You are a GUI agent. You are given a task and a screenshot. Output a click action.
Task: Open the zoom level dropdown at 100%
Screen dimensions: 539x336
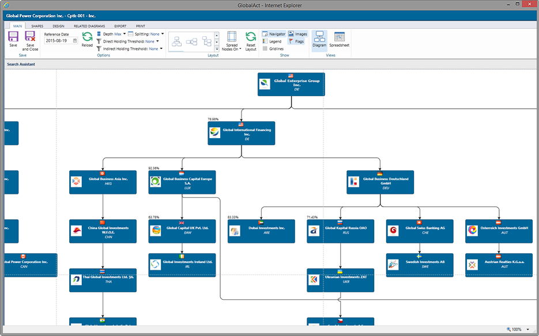527,329
